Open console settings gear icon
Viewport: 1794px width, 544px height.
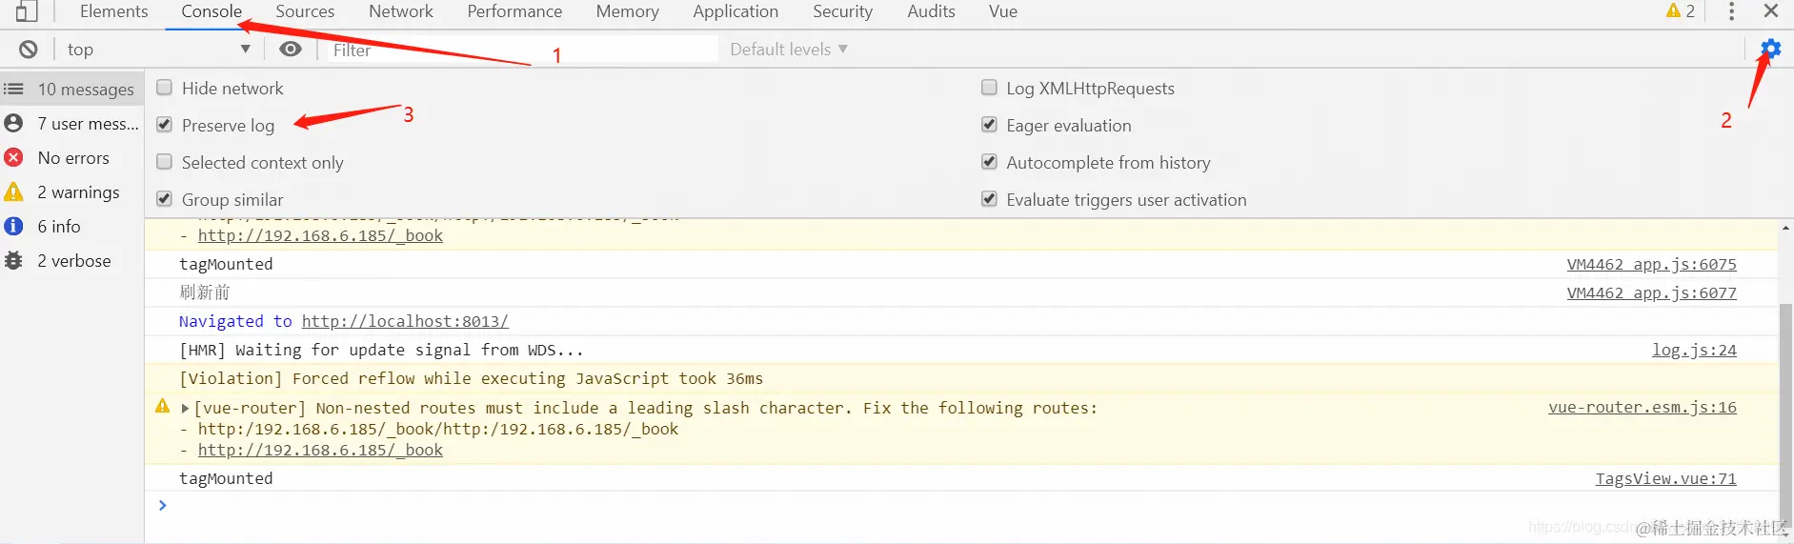tap(1770, 49)
